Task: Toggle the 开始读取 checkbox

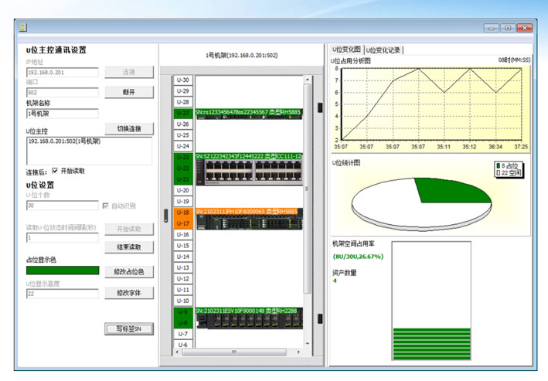Action: coord(55,171)
